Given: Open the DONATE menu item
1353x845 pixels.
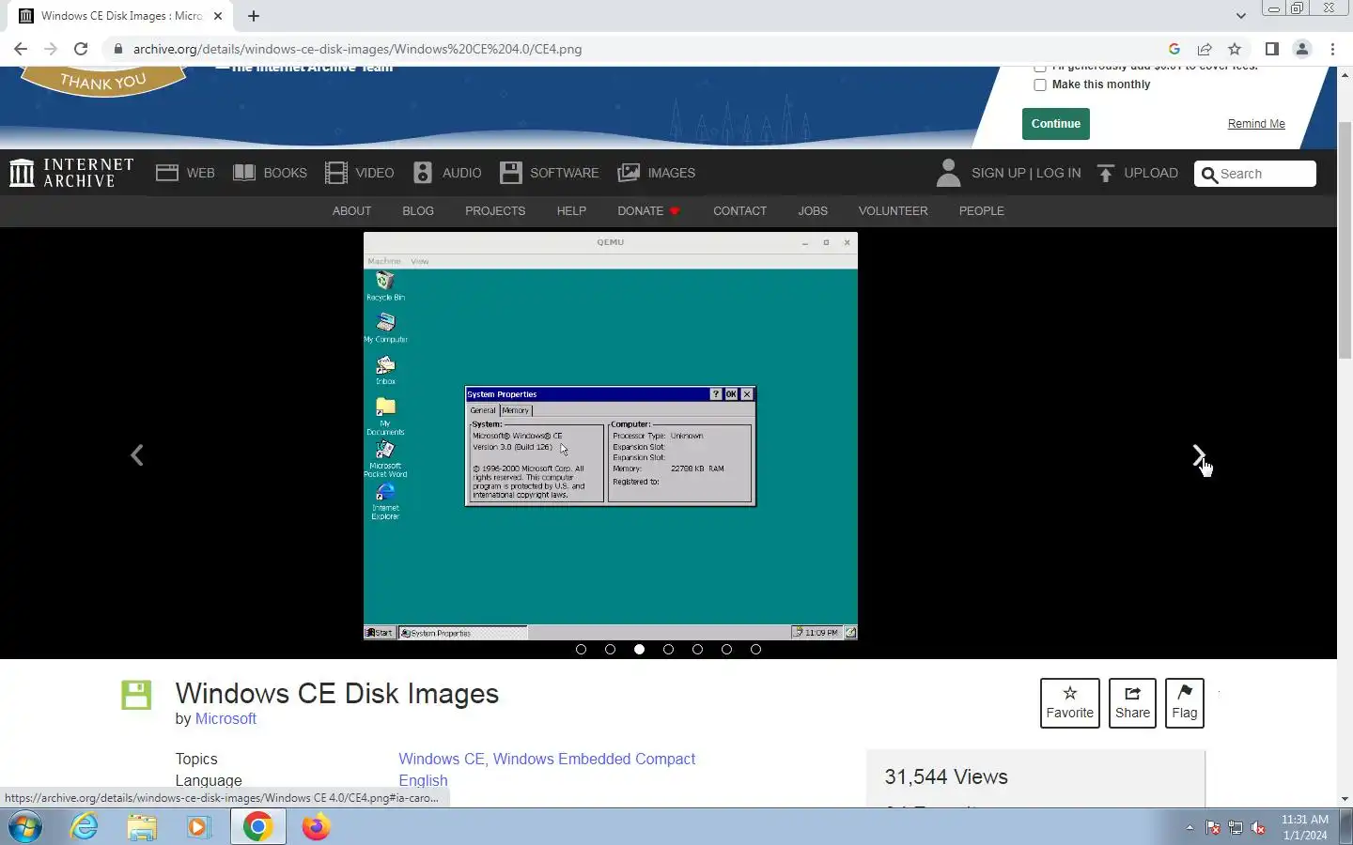Looking at the screenshot, I should tap(648, 211).
